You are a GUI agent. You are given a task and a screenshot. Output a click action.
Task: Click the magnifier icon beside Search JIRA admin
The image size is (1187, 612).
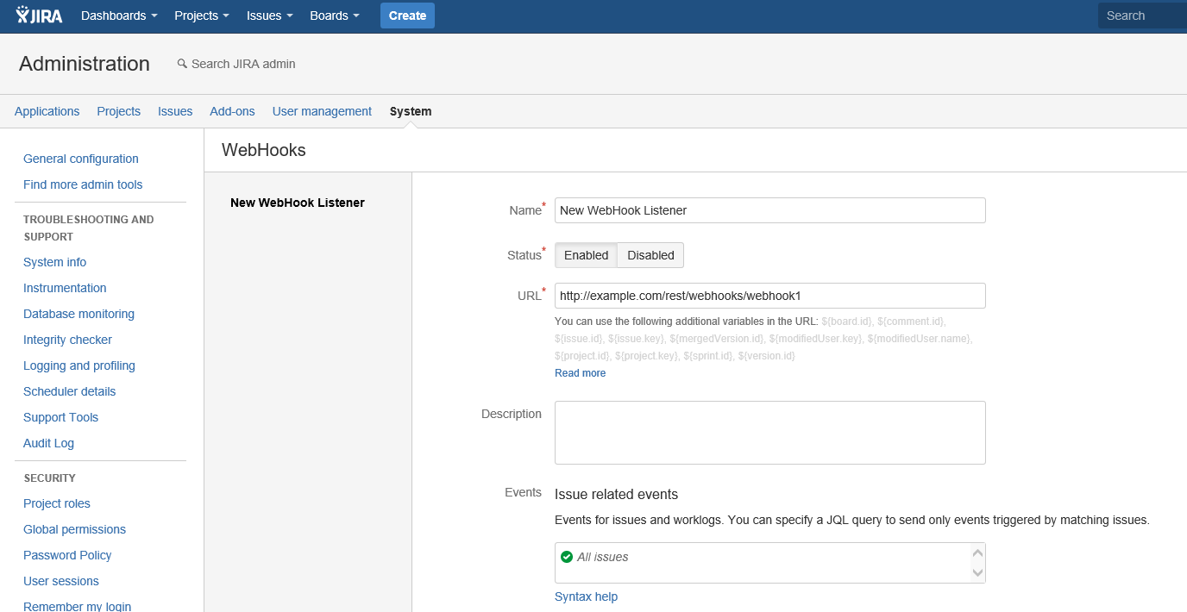182,64
